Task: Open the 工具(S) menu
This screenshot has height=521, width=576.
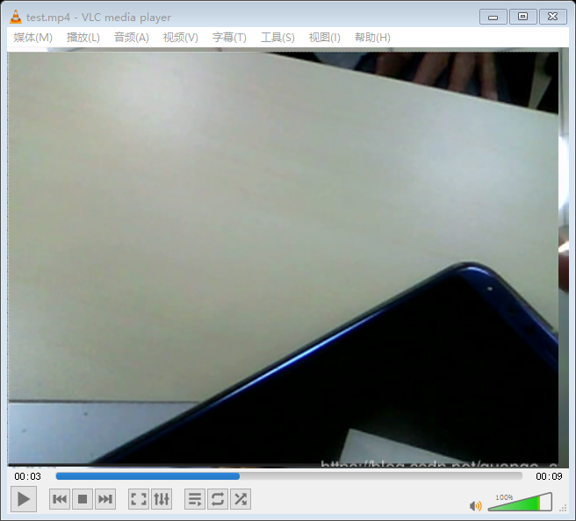Action: coord(277,38)
